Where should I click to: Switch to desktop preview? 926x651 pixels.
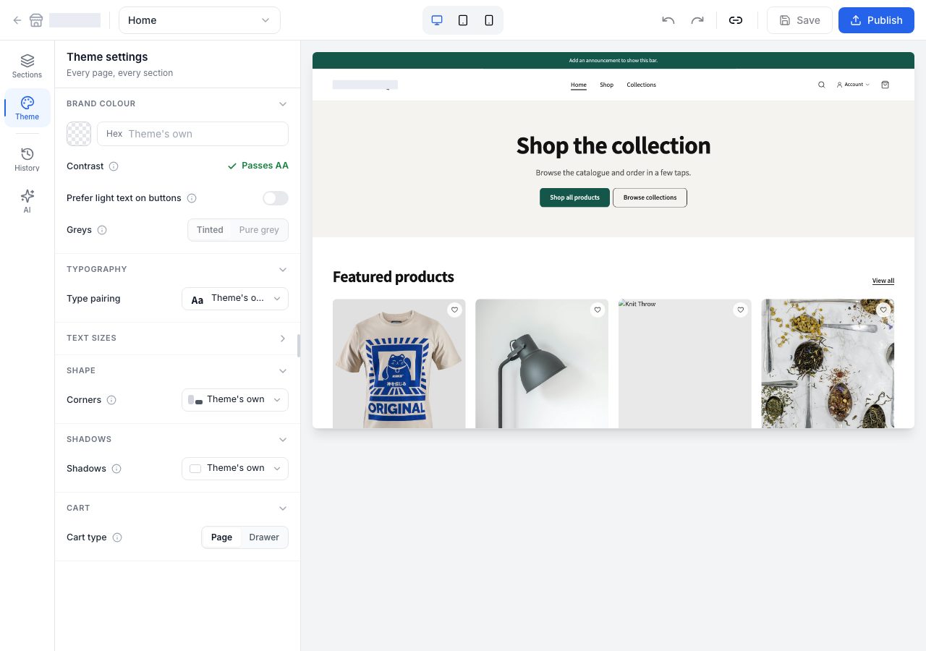[x=437, y=20]
